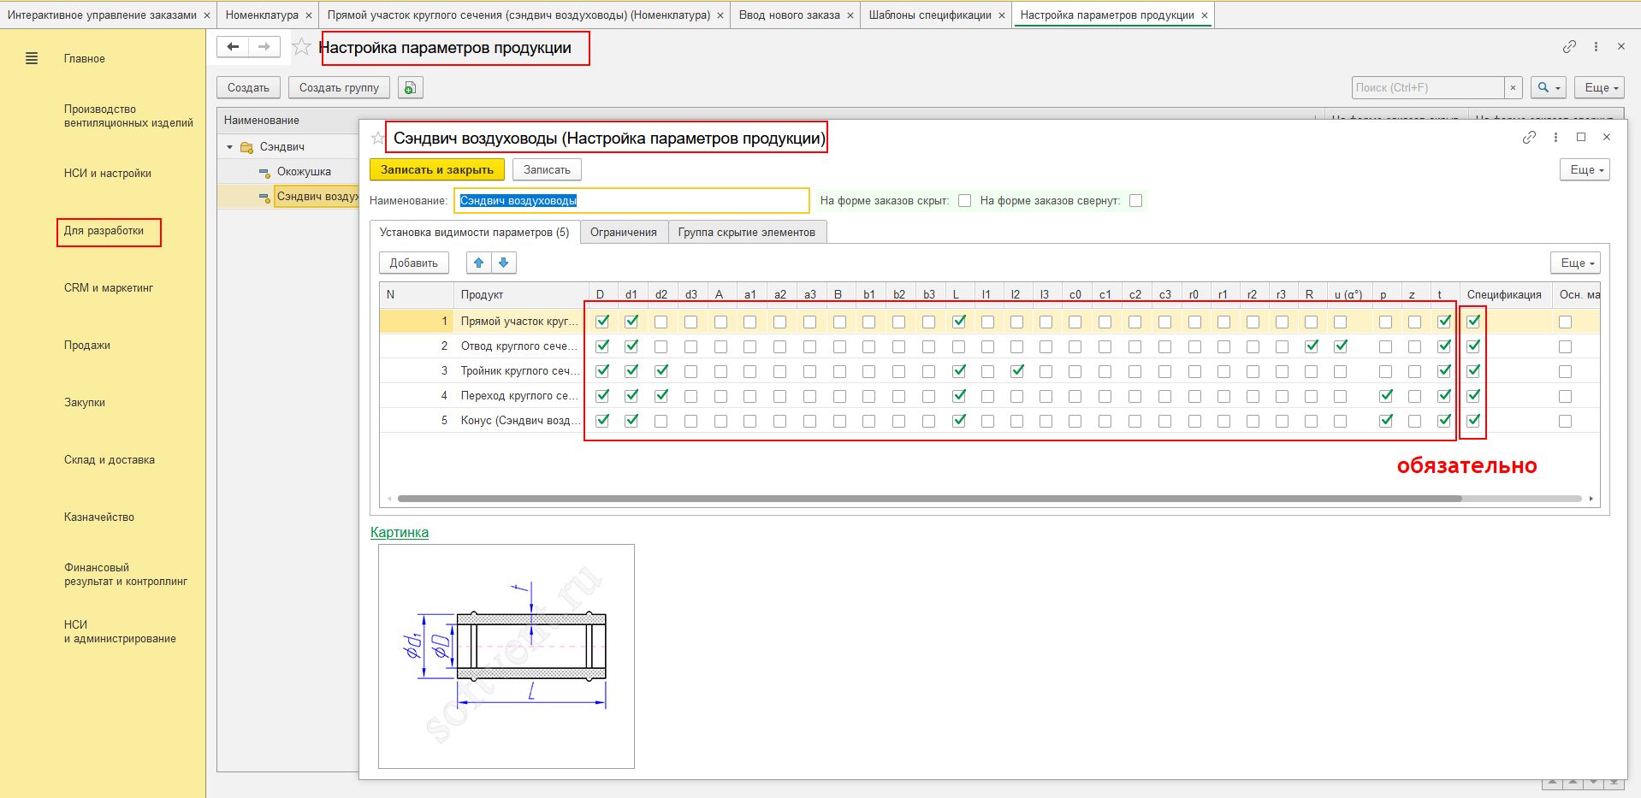Click Записать и закрыть button
Viewport: 1641px width, 798px height.
pyautogui.click(x=436, y=169)
